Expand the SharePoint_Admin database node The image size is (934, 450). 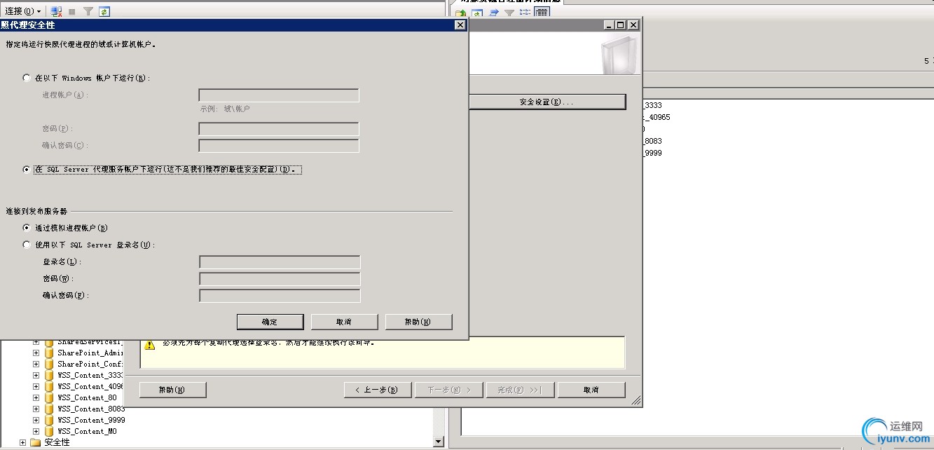(36, 353)
